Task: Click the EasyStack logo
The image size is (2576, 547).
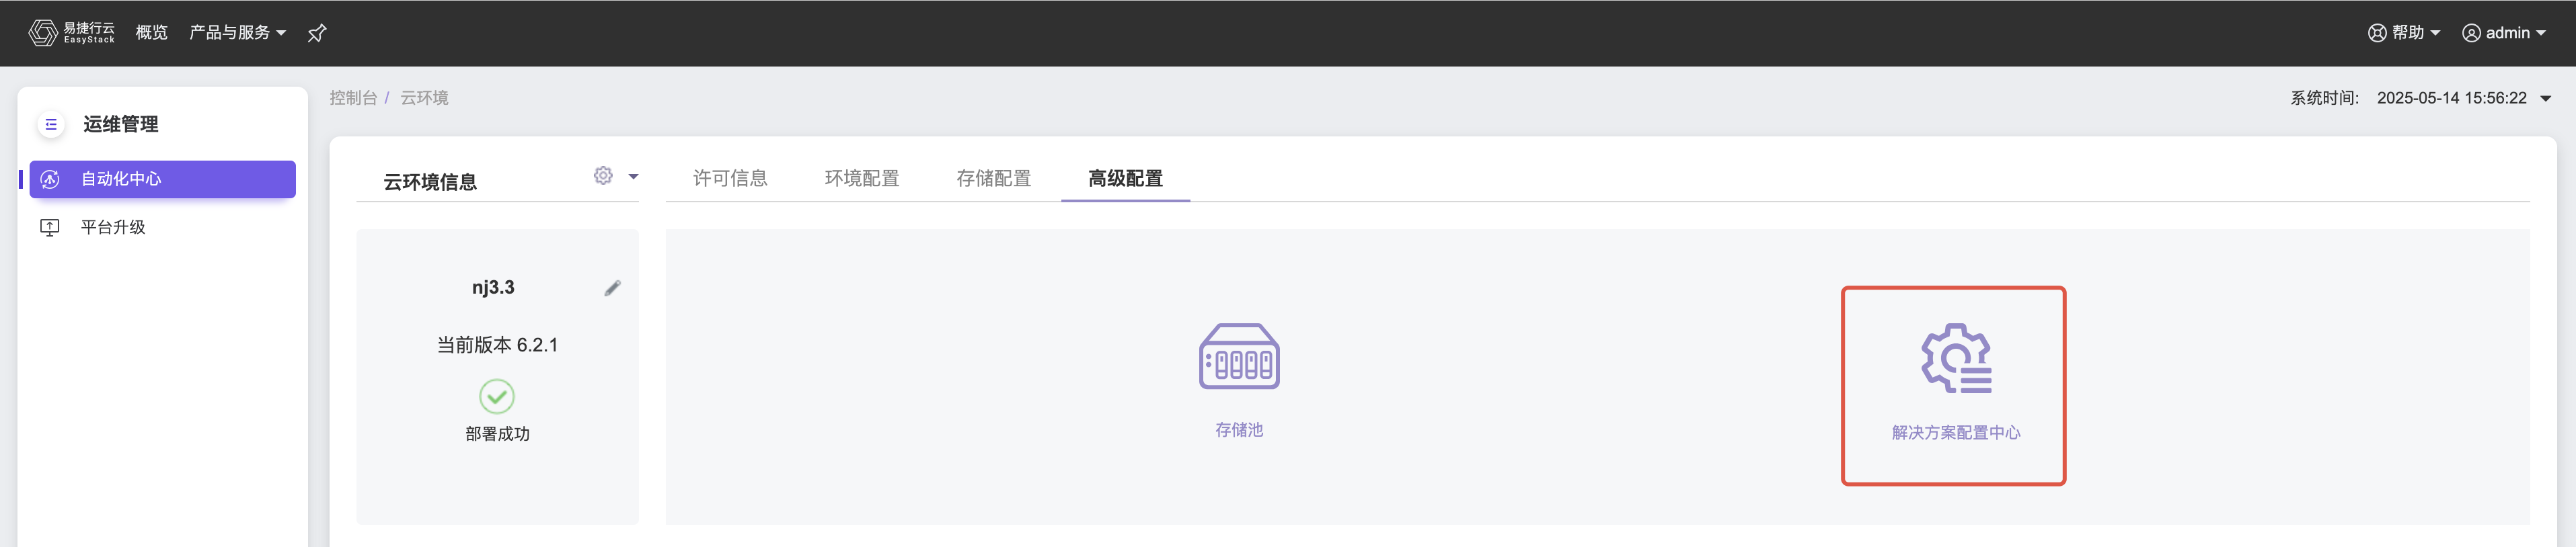Action: [71, 33]
